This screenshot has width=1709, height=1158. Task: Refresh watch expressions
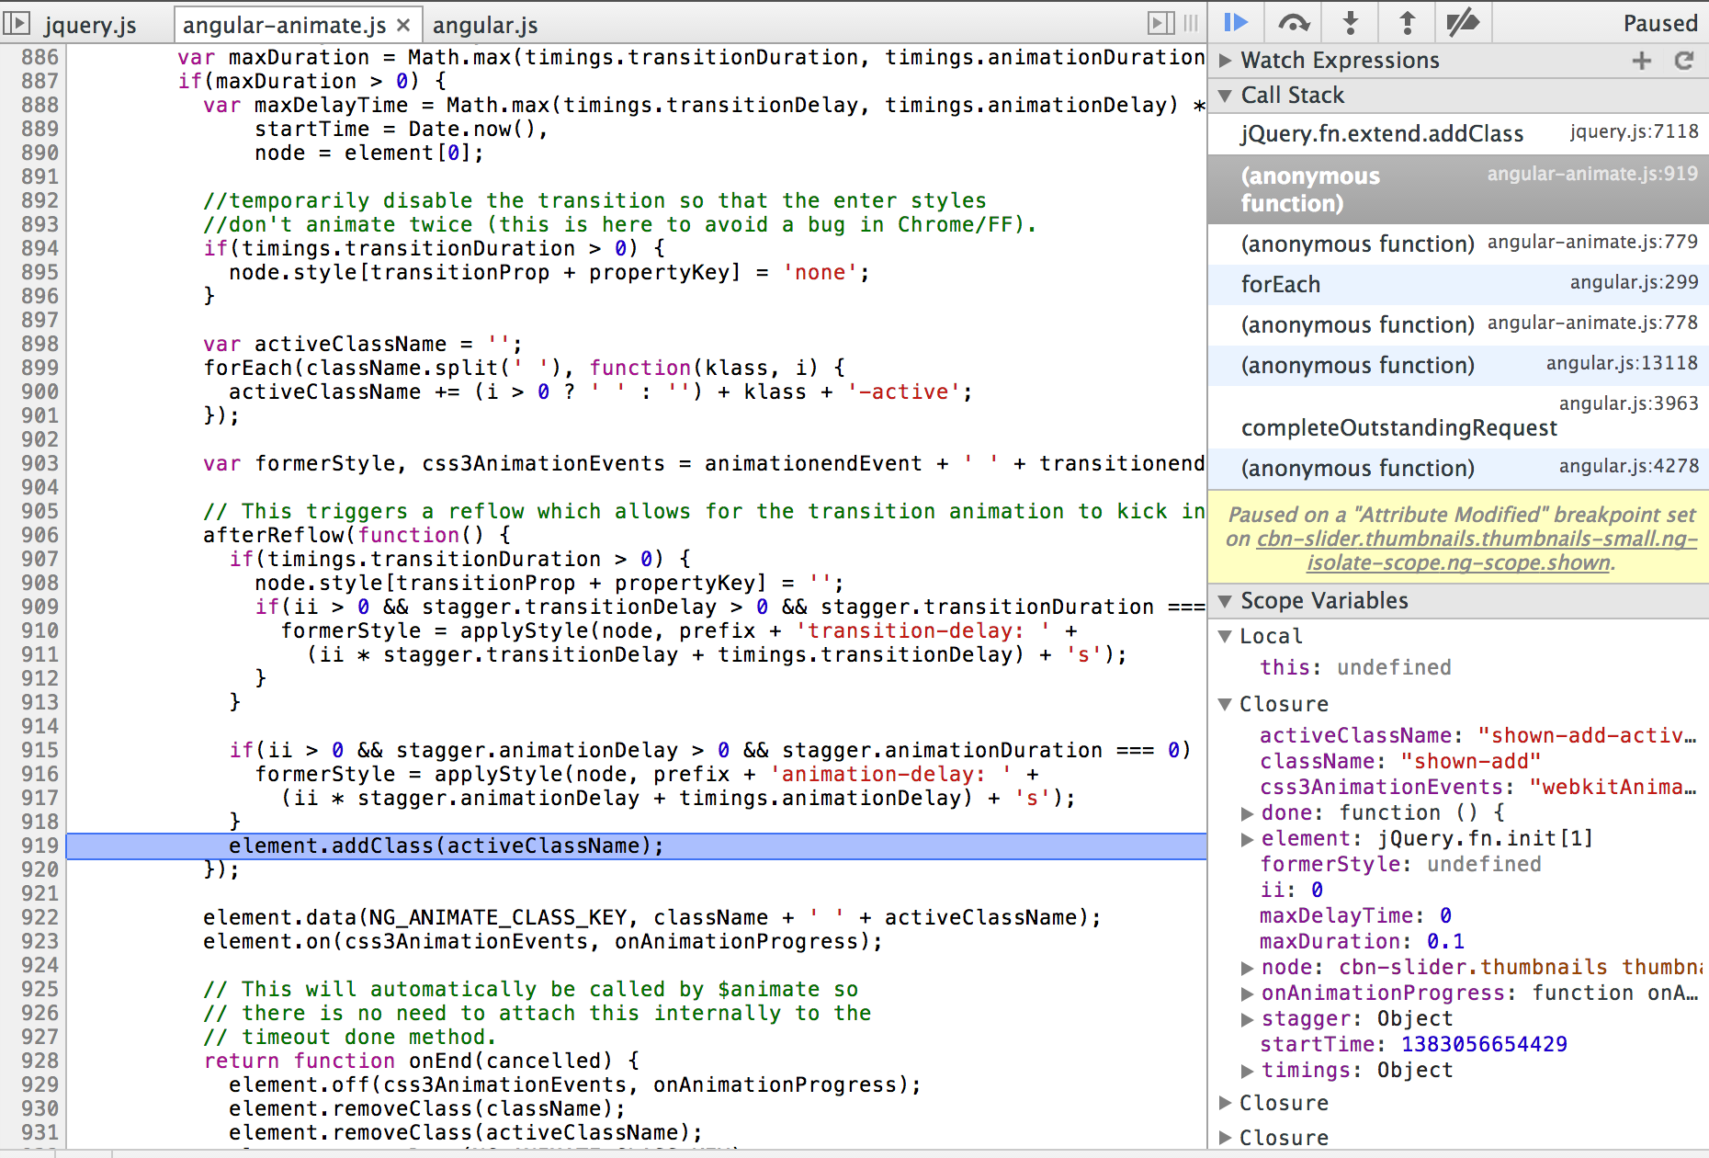point(1684,61)
